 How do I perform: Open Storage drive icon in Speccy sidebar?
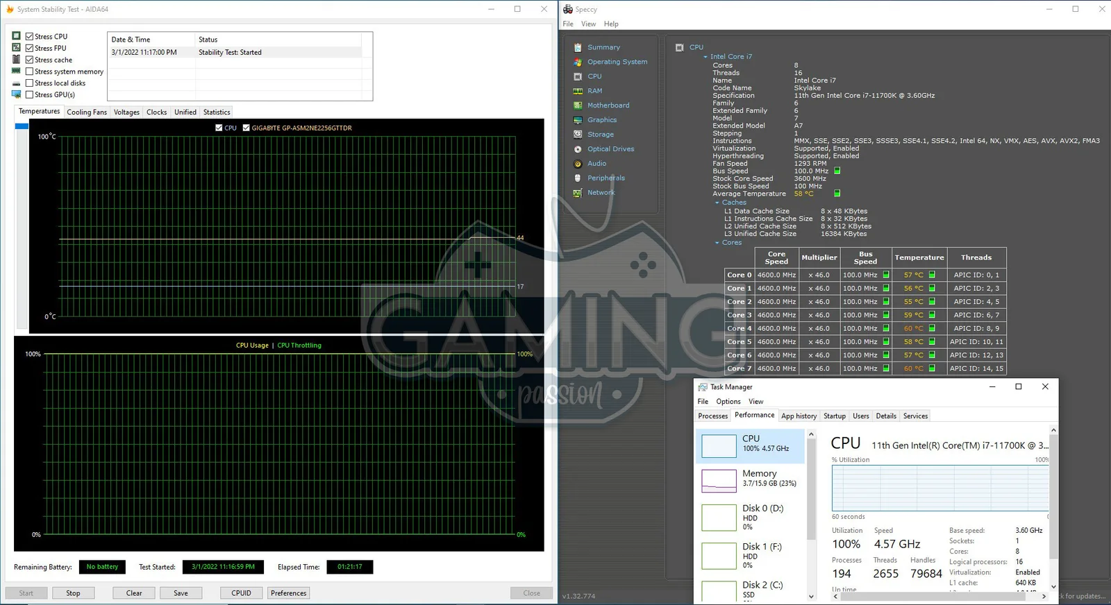578,135
